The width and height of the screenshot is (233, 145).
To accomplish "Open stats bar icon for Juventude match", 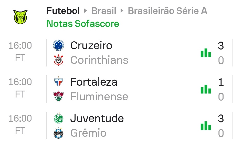I will point(206,126).
